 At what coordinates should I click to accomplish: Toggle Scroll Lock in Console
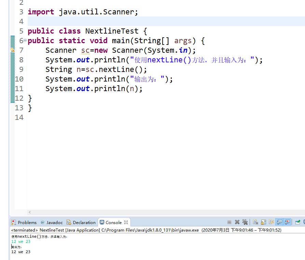coord(263,222)
